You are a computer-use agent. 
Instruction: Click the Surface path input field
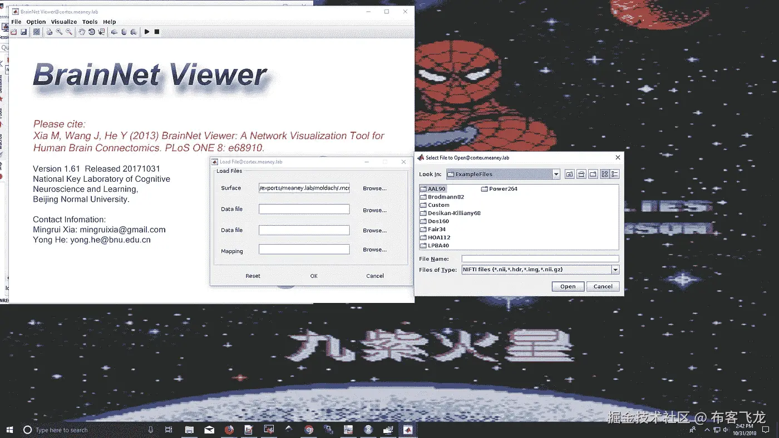tap(304, 188)
